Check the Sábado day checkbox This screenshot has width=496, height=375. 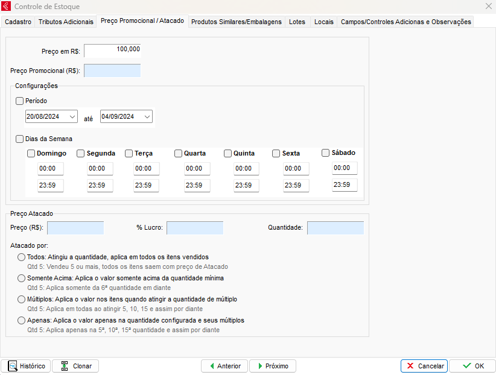326,153
